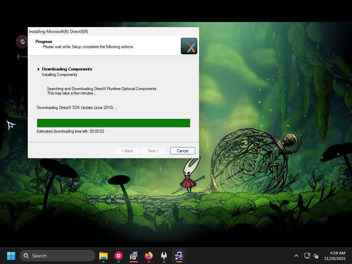Viewport: 352px width, 264px height.
Task: Switch to the active DirectX setup taskbar icon
Action: coord(179,256)
